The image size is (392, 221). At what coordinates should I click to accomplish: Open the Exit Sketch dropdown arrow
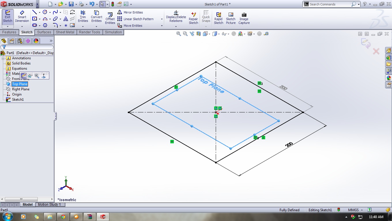click(7, 27)
